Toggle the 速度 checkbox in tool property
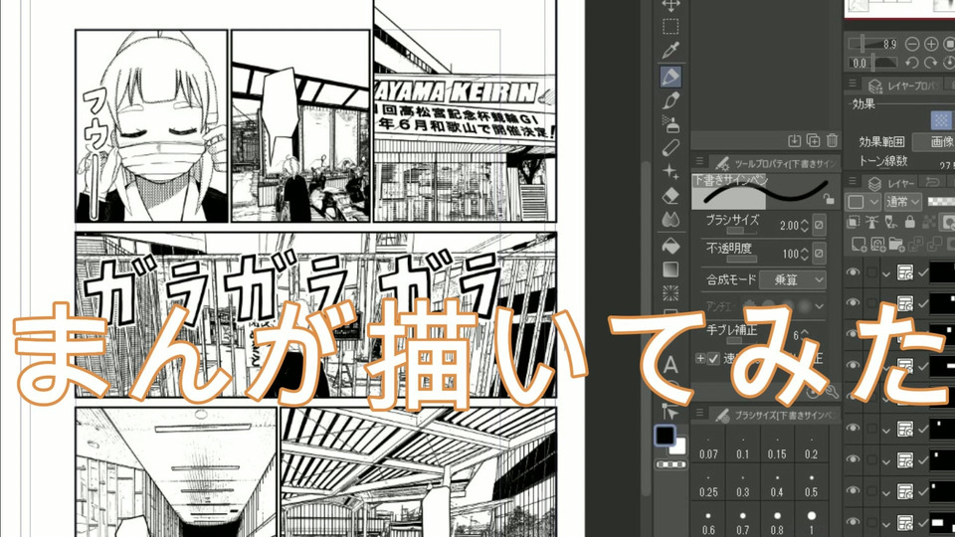The width and height of the screenshot is (955, 537). click(713, 359)
